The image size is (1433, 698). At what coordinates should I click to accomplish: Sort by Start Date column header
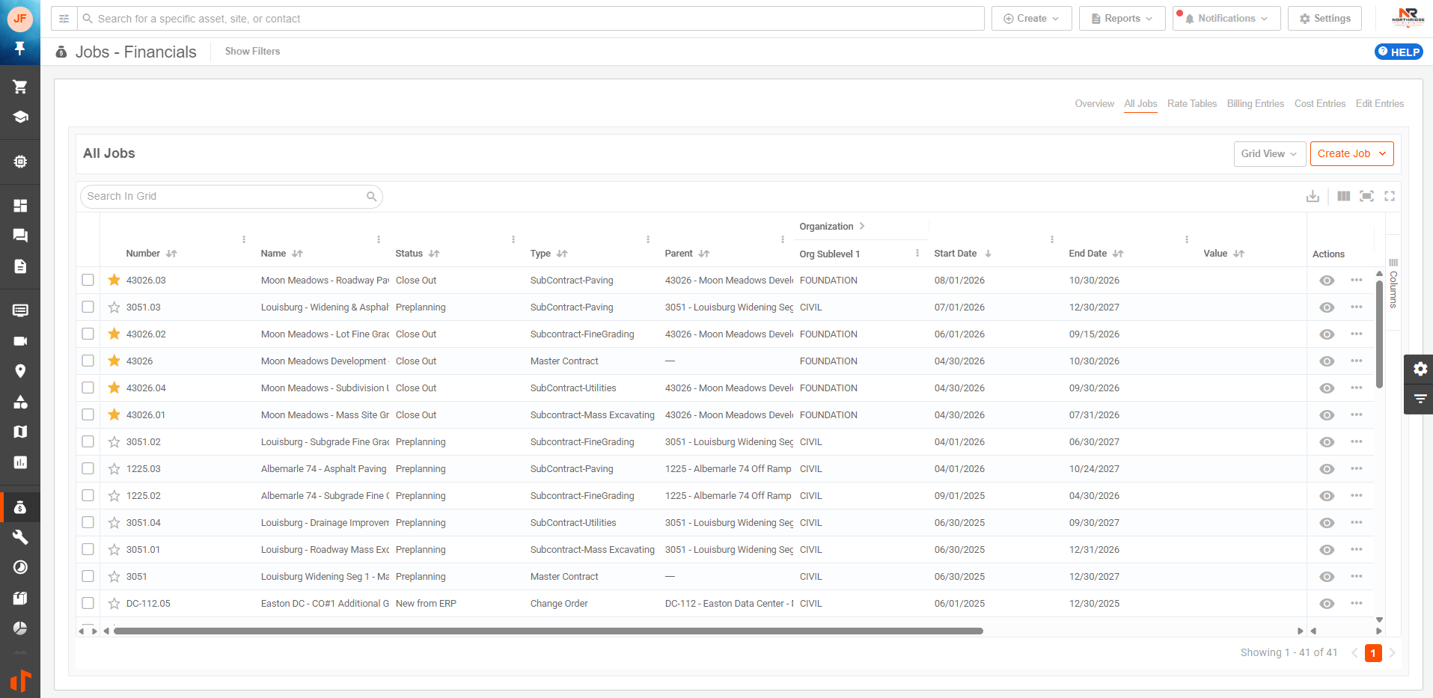click(x=962, y=254)
